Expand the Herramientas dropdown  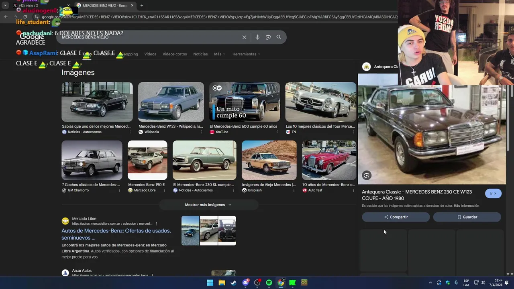point(246,54)
